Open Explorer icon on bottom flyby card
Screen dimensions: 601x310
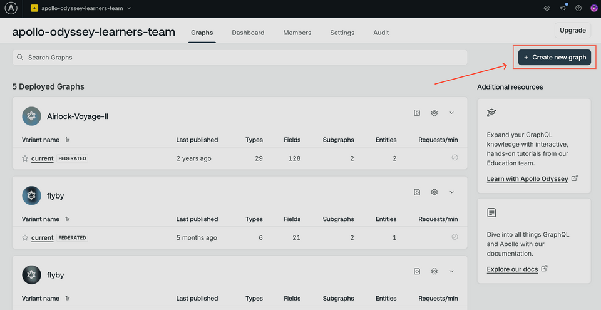(417, 272)
